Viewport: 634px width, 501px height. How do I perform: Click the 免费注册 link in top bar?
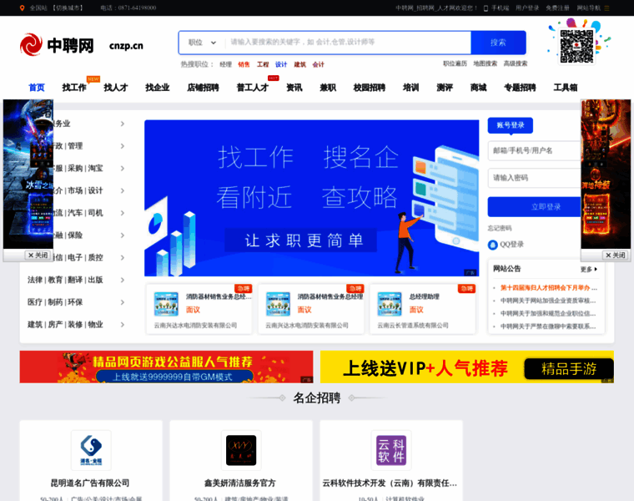coord(557,8)
